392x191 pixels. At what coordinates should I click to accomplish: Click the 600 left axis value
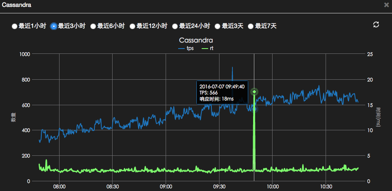pos(26,105)
